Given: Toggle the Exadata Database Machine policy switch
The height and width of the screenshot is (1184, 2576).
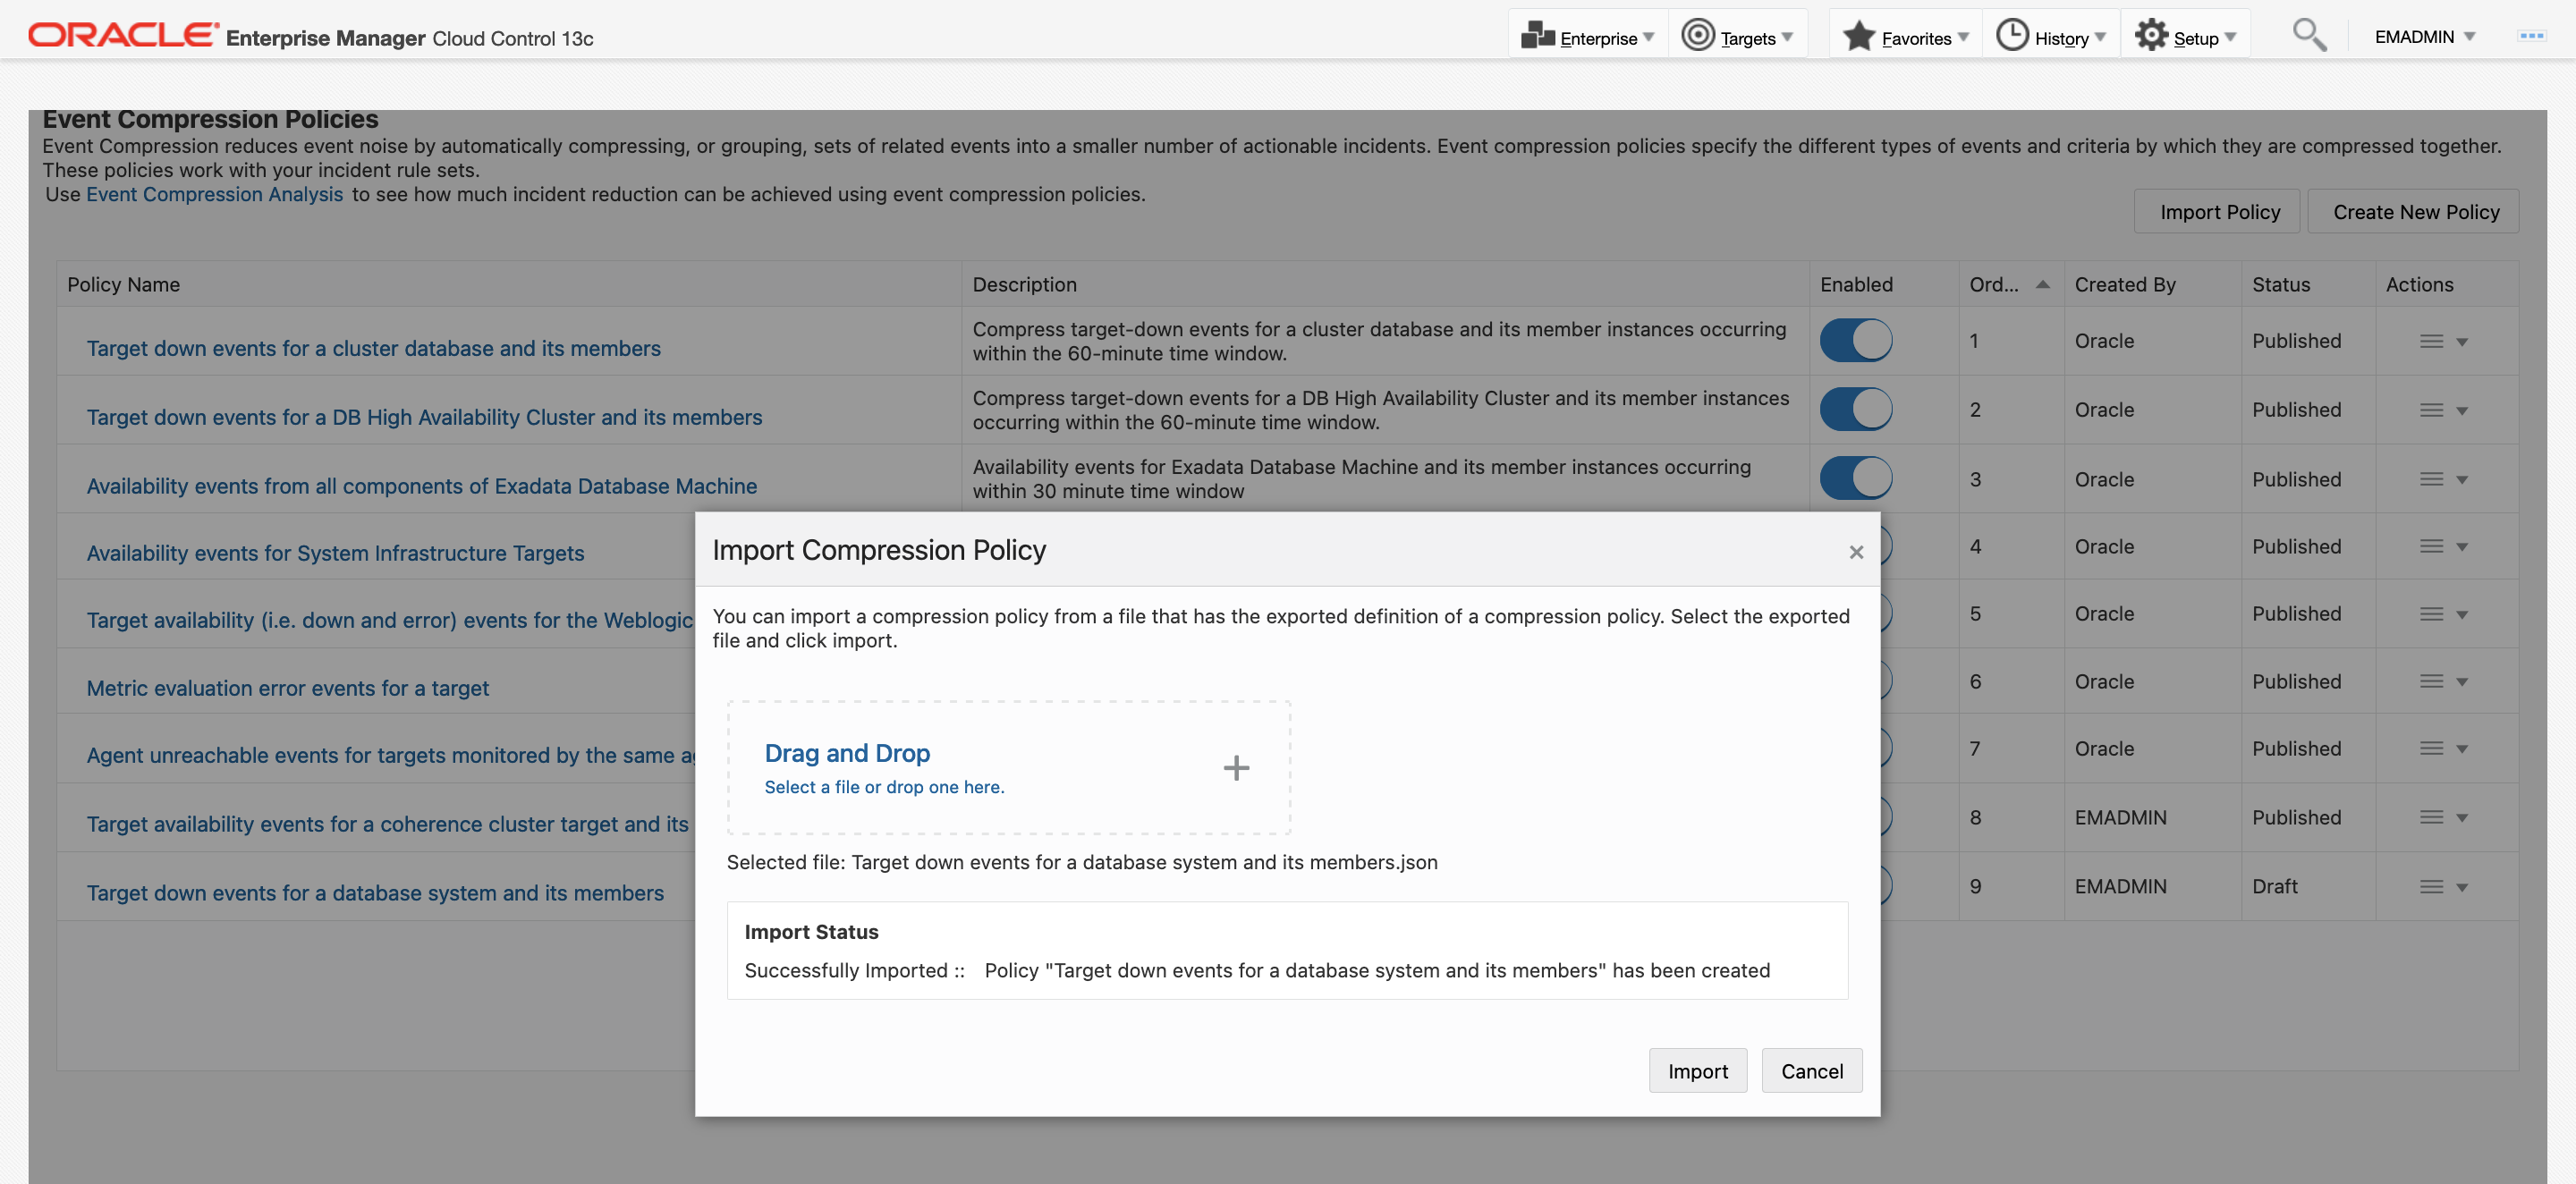Looking at the screenshot, I should coord(1855,479).
